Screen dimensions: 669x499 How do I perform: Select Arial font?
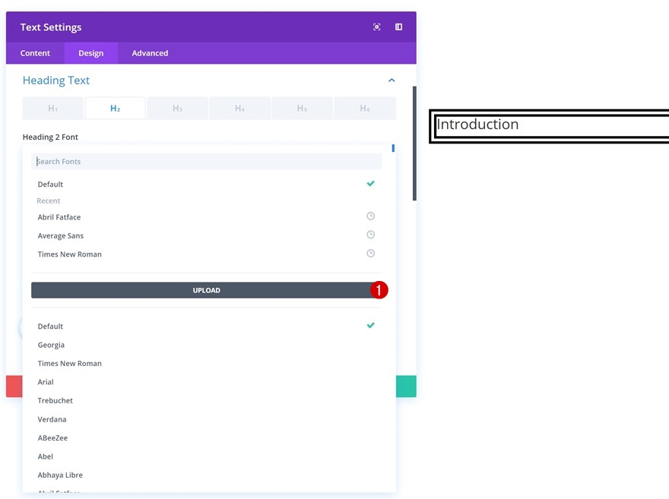207,382
